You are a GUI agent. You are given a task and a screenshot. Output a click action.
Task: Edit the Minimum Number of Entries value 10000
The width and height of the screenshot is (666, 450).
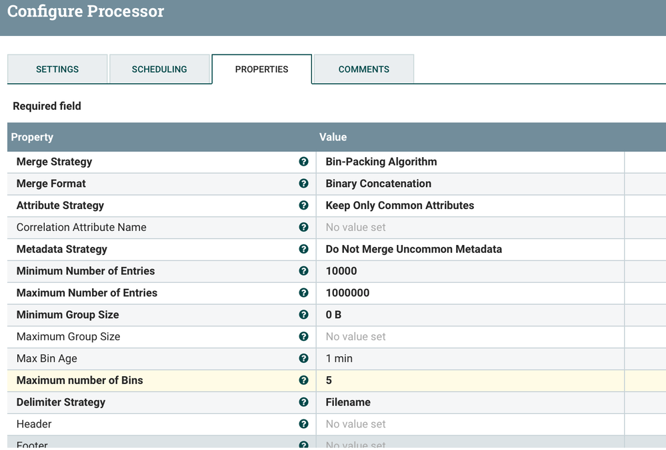[341, 271]
